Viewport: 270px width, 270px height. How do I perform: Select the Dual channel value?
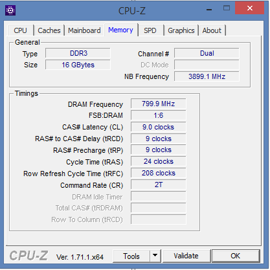[207, 53]
